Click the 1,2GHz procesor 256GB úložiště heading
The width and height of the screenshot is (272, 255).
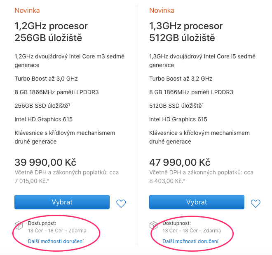[x=51, y=32]
